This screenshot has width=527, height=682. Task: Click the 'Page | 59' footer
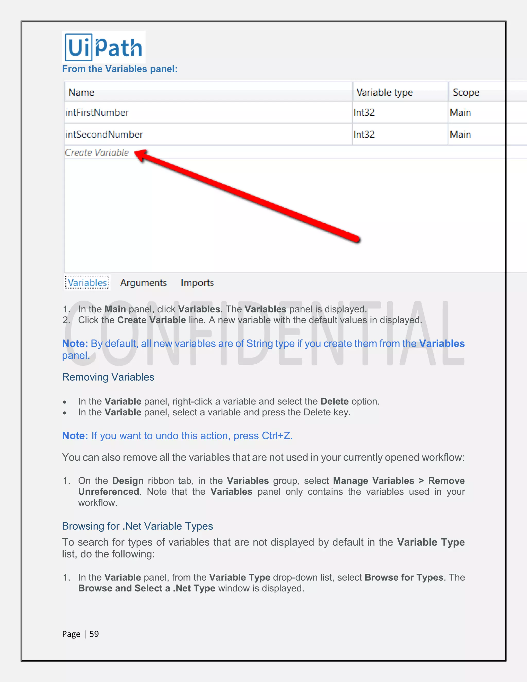81,634
